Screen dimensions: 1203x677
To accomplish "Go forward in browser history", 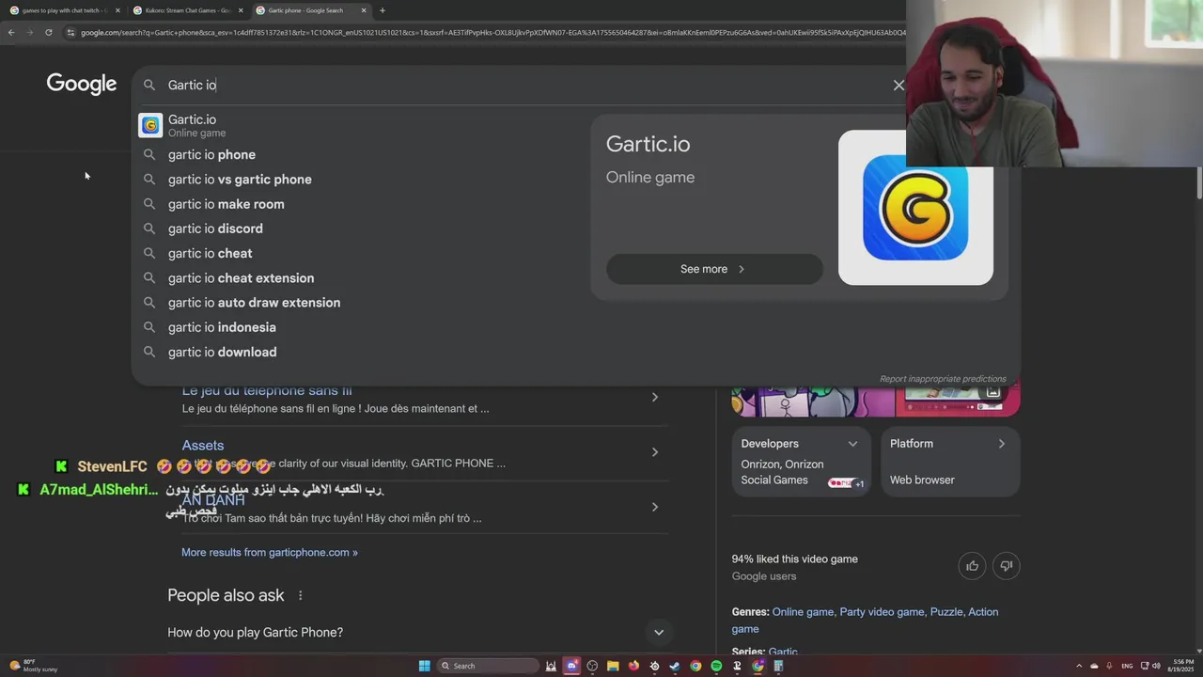I will 30,32.
